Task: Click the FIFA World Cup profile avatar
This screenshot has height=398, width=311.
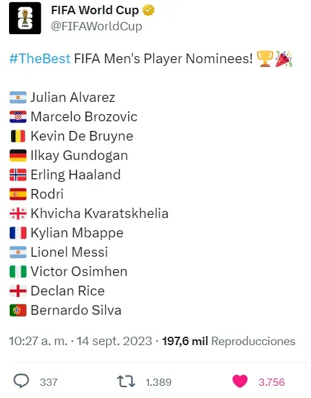Action: click(25, 18)
